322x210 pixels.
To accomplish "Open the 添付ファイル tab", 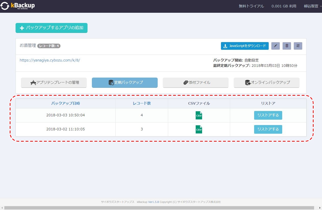I will tap(196, 83).
